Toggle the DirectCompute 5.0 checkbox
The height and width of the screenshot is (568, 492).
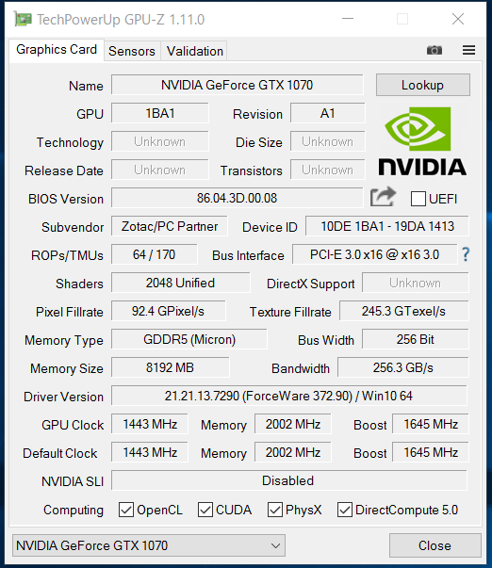[344, 510]
